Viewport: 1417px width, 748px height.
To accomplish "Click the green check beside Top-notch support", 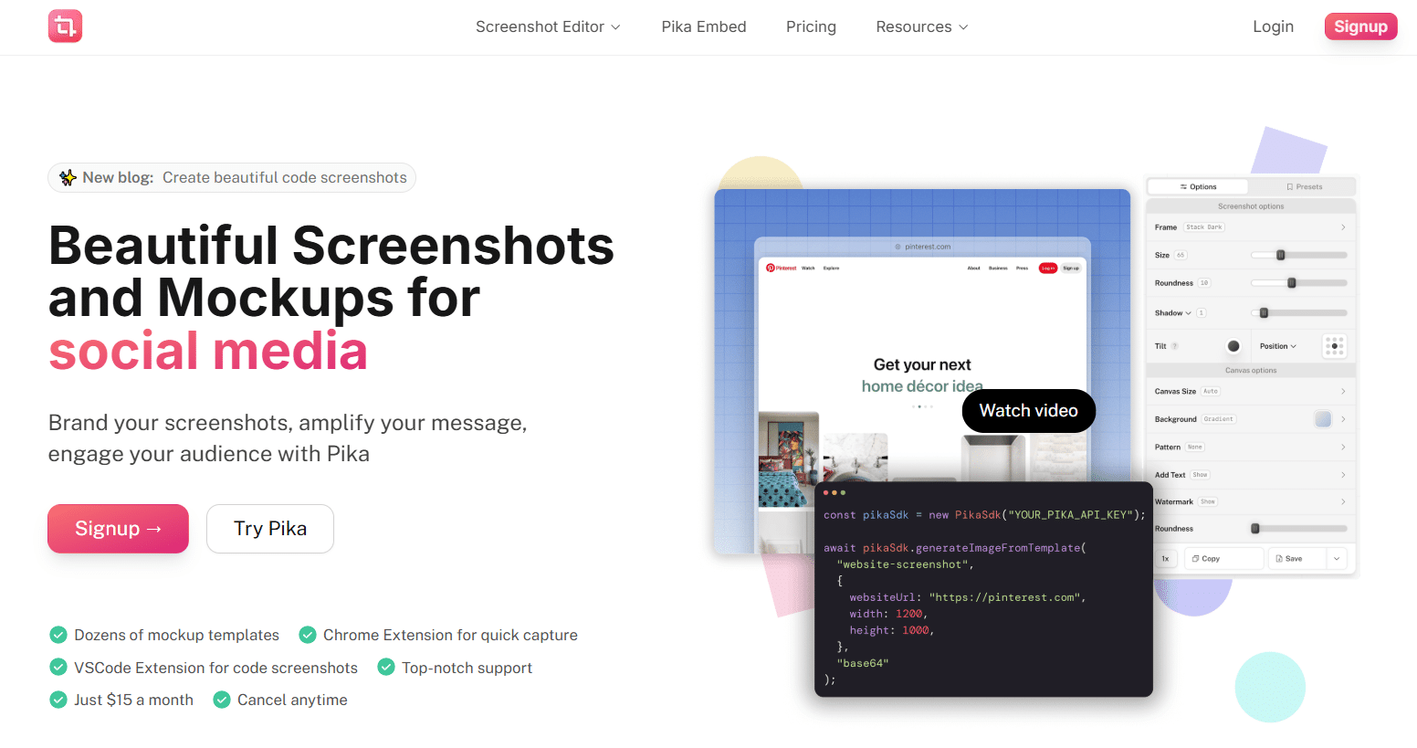I will tap(386, 668).
